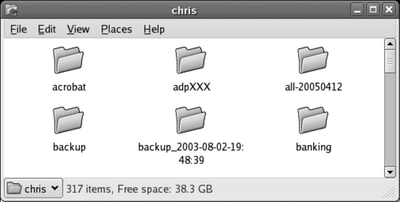Open the View menu
The width and height of the screenshot is (400, 202).
(x=78, y=29)
